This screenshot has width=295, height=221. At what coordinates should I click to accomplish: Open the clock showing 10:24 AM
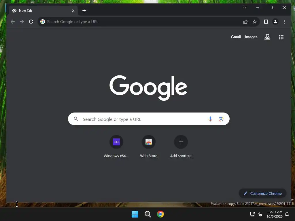pos(275,214)
